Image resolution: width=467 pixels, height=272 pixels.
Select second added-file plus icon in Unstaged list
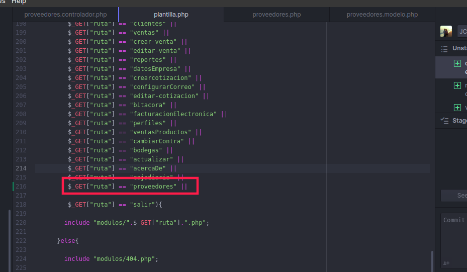(457, 85)
